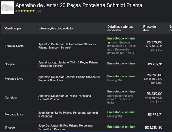Open Mercado Livre seller with R$ 396,00 offer

(14, 79)
